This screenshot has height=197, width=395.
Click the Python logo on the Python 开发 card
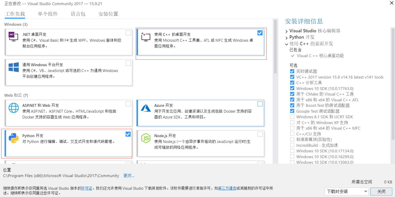pos(14,138)
